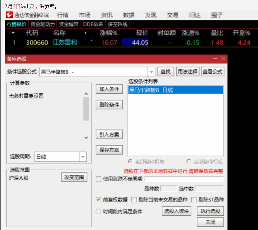
Task: Click the 涨速% value -0.15
Action: [x=192, y=43]
